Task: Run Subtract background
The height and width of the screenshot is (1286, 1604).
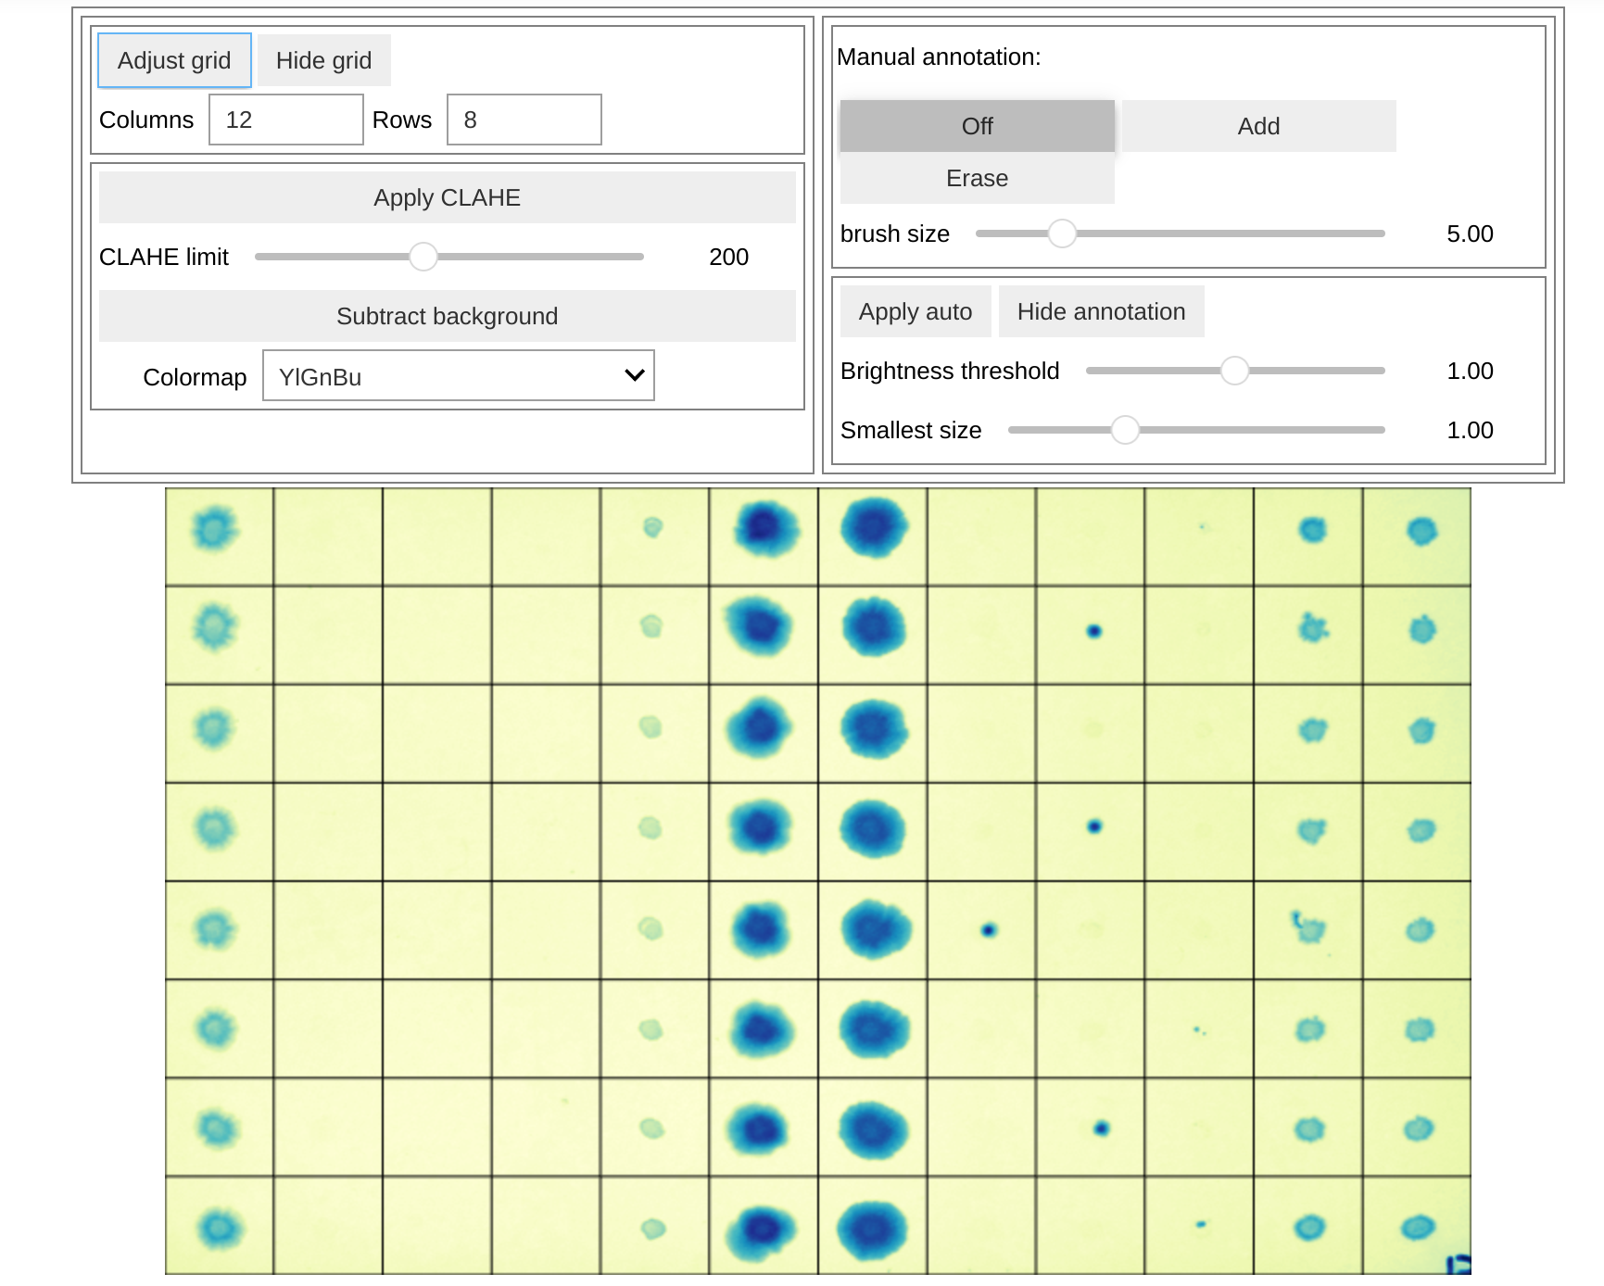Action: click(x=447, y=316)
